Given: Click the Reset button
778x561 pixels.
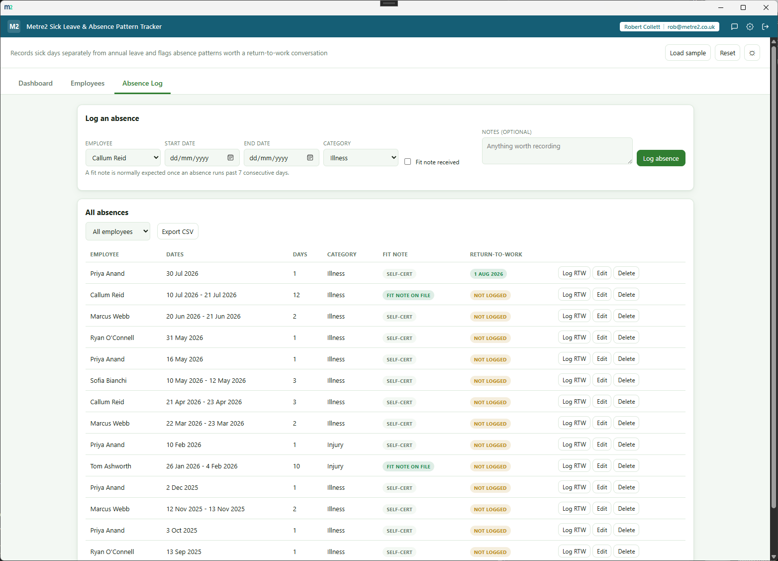Looking at the screenshot, I should 727,53.
